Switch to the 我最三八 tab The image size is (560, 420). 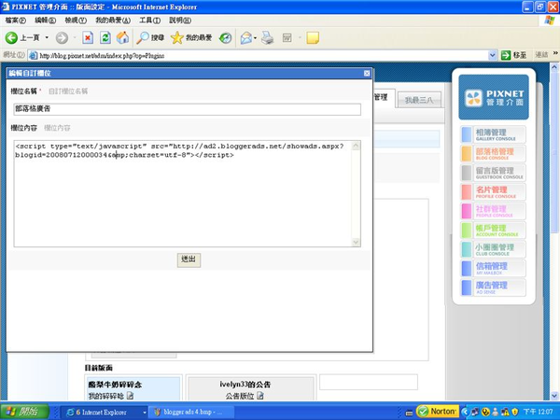419,100
